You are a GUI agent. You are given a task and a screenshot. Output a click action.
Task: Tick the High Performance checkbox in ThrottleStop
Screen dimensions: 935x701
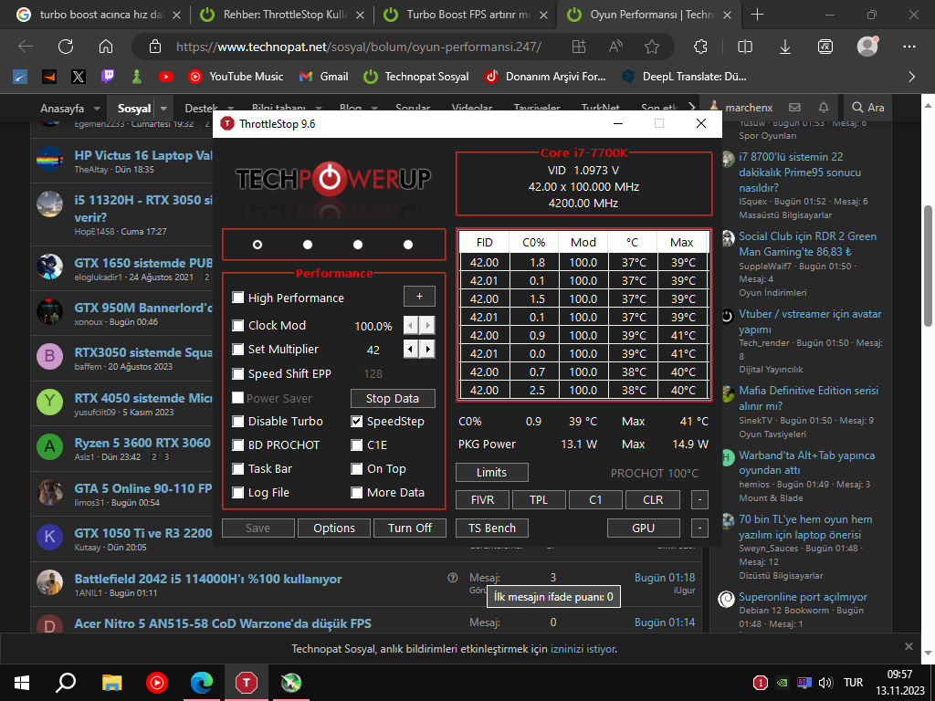[x=238, y=298]
